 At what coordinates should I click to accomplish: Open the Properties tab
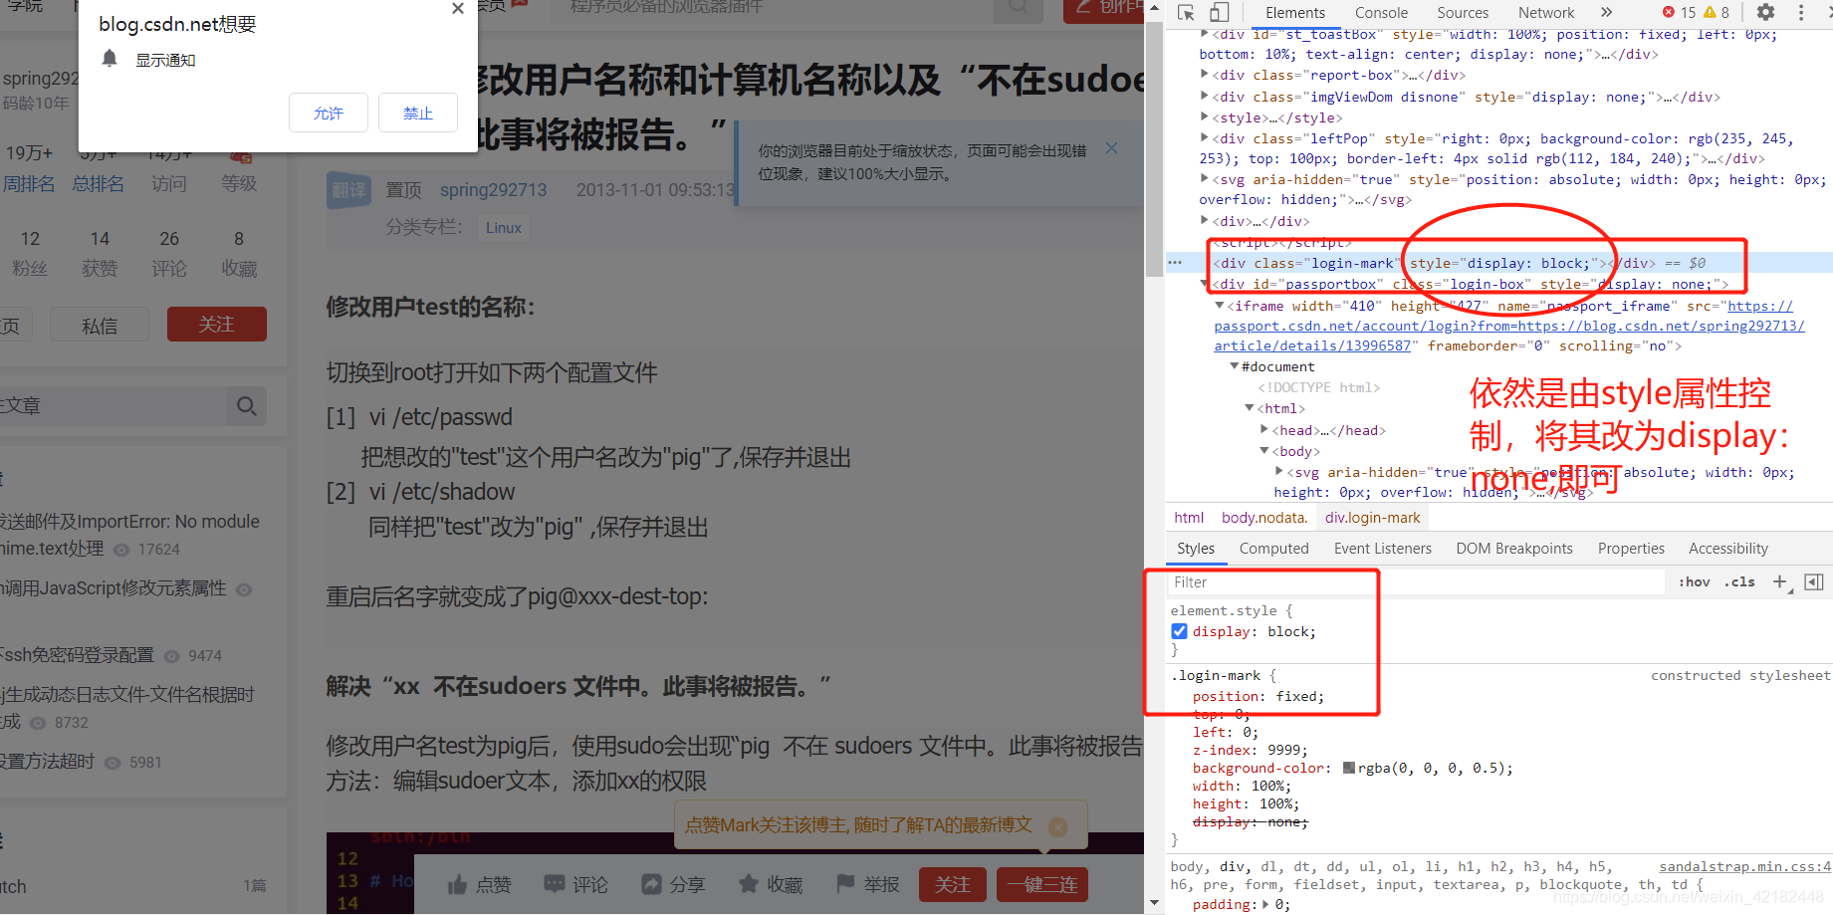click(1631, 549)
